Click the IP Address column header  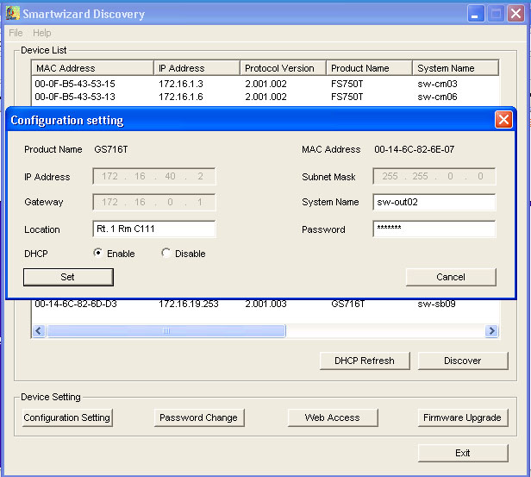[x=197, y=68]
